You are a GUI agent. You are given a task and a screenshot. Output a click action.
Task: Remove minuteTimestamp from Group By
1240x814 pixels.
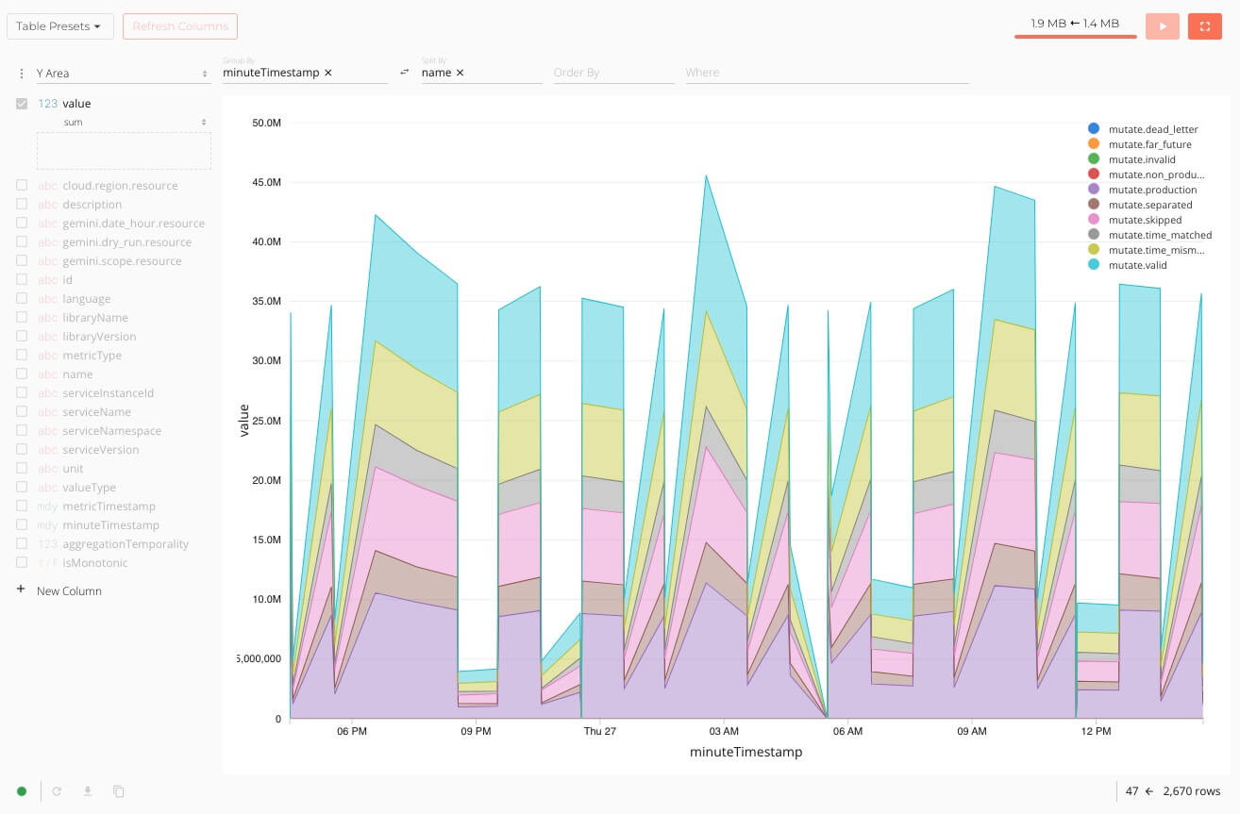[x=328, y=73]
